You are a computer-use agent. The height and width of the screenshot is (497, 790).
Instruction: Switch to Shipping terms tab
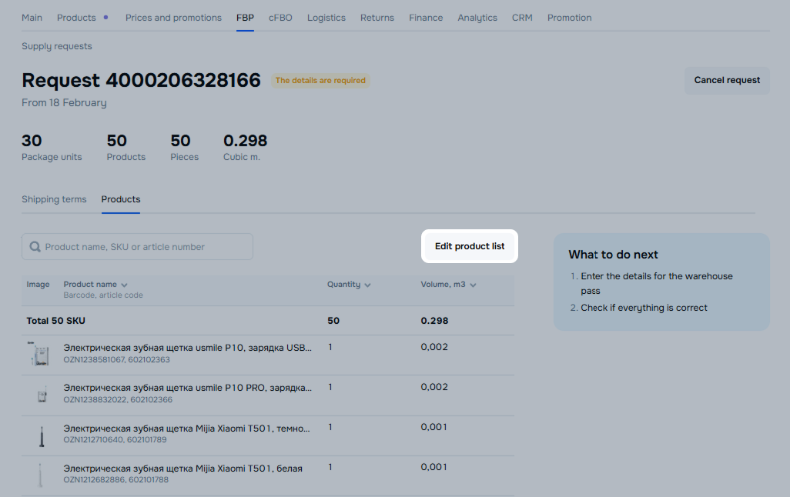point(54,199)
